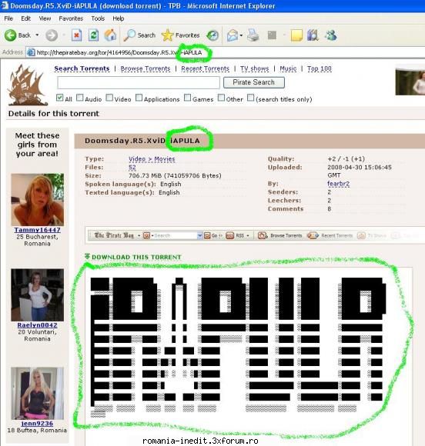Screen dimensions: 425x446
Task: Click the page icon in the address bar
Action: (31, 52)
